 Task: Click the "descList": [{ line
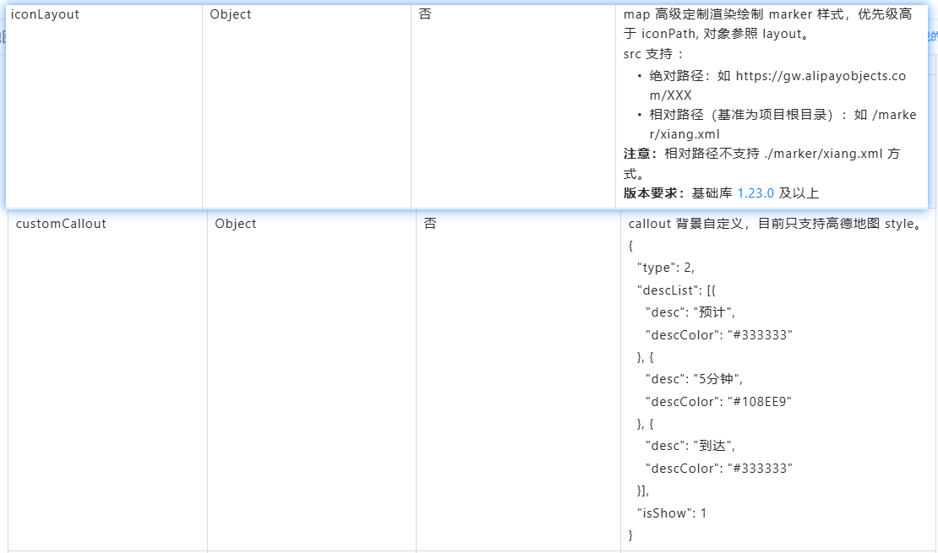pos(676,290)
